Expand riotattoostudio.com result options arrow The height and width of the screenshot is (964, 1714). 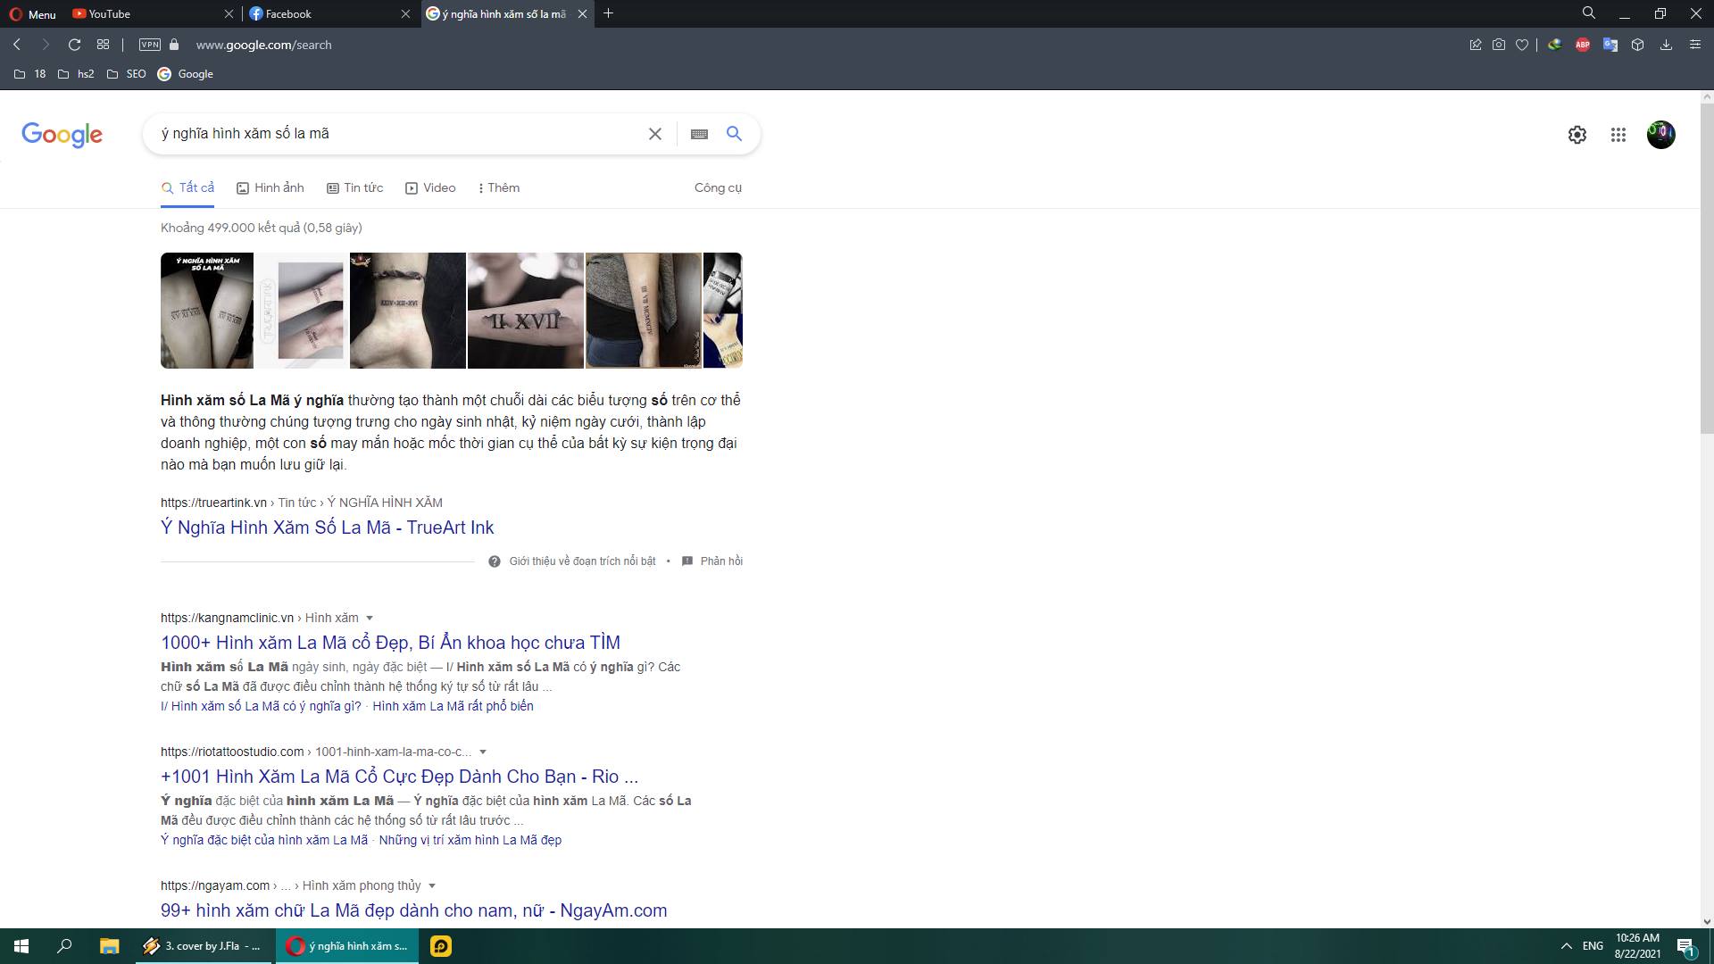[483, 752]
